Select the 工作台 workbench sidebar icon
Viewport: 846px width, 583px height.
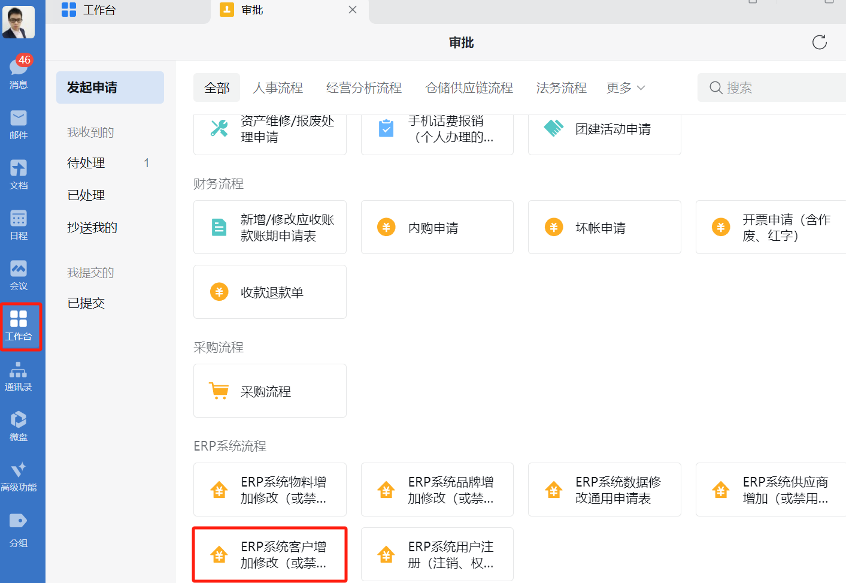coord(19,325)
